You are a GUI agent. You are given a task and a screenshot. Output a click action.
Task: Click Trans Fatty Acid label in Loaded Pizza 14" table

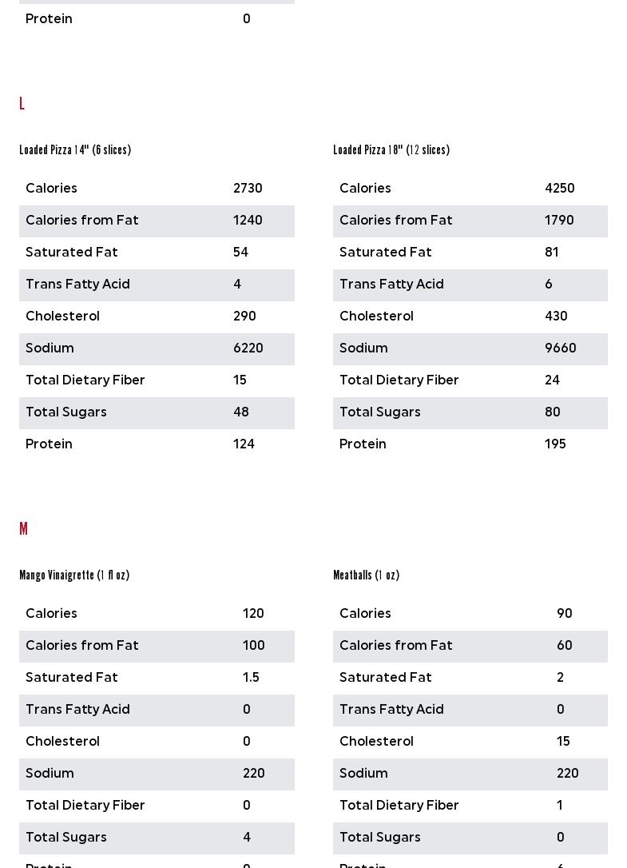[77, 285]
